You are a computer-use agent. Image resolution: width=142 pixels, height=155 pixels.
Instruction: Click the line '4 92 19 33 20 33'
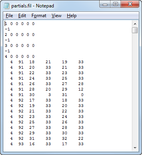coord(47,106)
